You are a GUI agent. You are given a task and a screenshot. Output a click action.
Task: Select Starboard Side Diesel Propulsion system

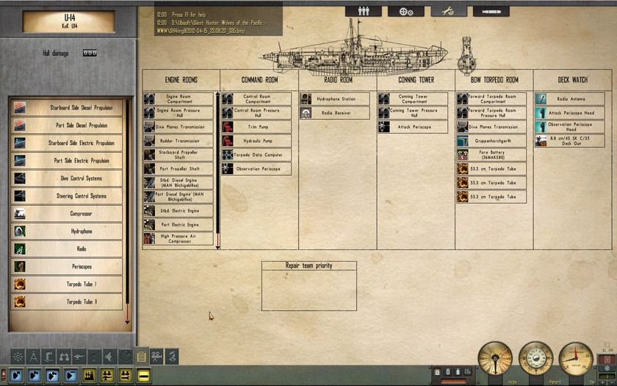[67, 107]
